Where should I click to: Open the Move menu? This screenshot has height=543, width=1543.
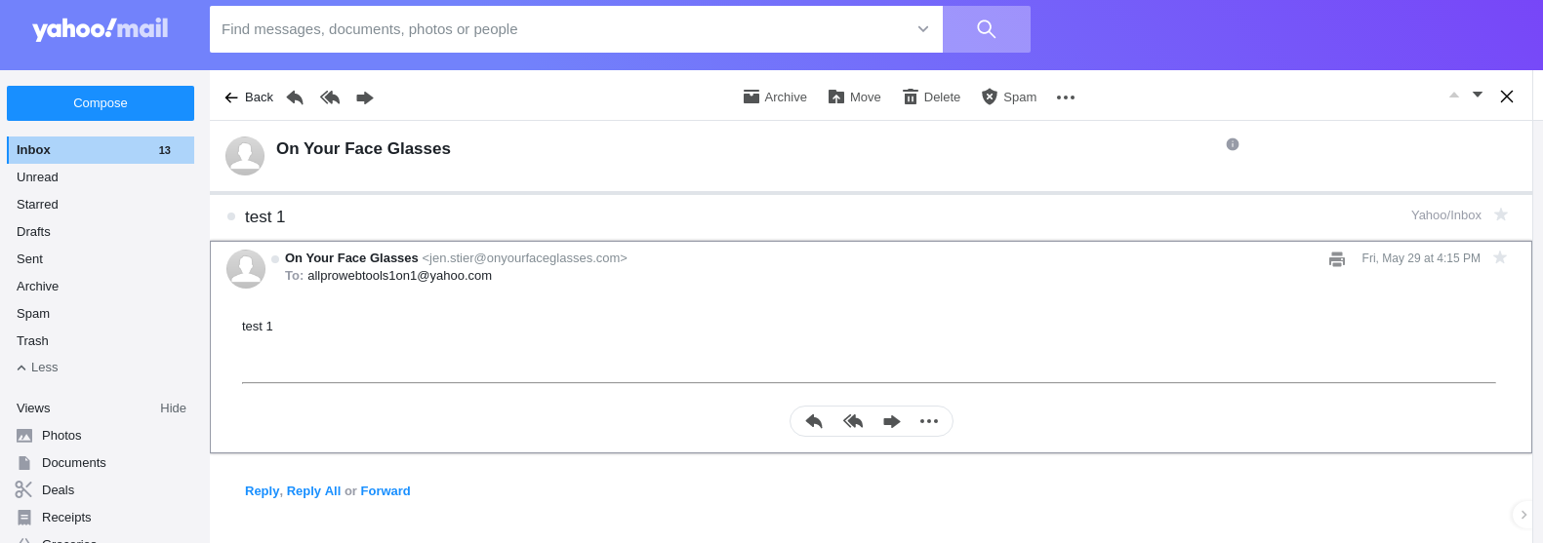pyautogui.click(x=855, y=97)
